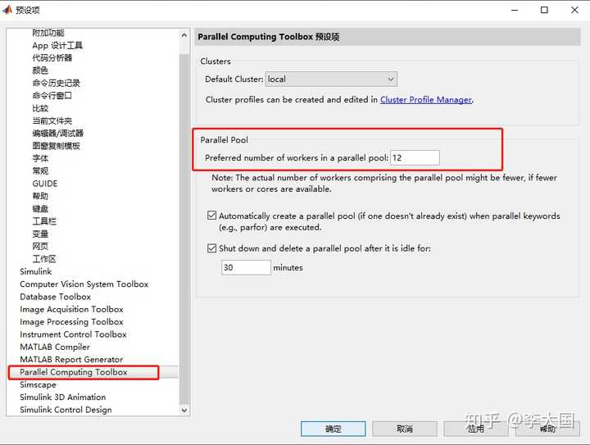Select Simulink 3D Animation
Viewport: 590px width, 445px height.
point(63,397)
